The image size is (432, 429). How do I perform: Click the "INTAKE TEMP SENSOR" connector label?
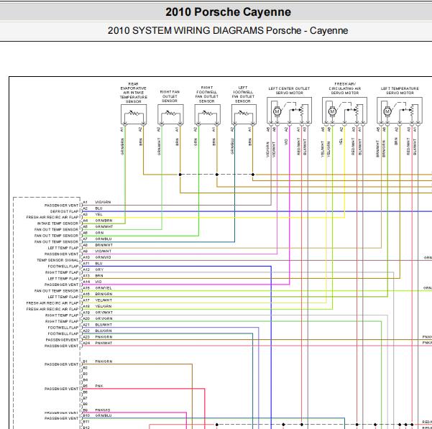pos(58,223)
